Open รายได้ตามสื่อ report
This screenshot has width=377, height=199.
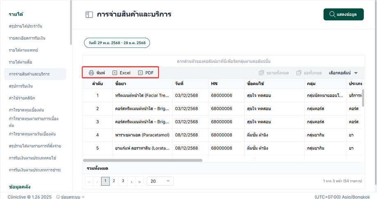20,62
